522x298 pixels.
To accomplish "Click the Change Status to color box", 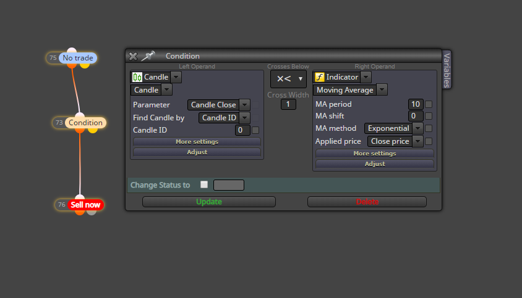I will coord(229,185).
